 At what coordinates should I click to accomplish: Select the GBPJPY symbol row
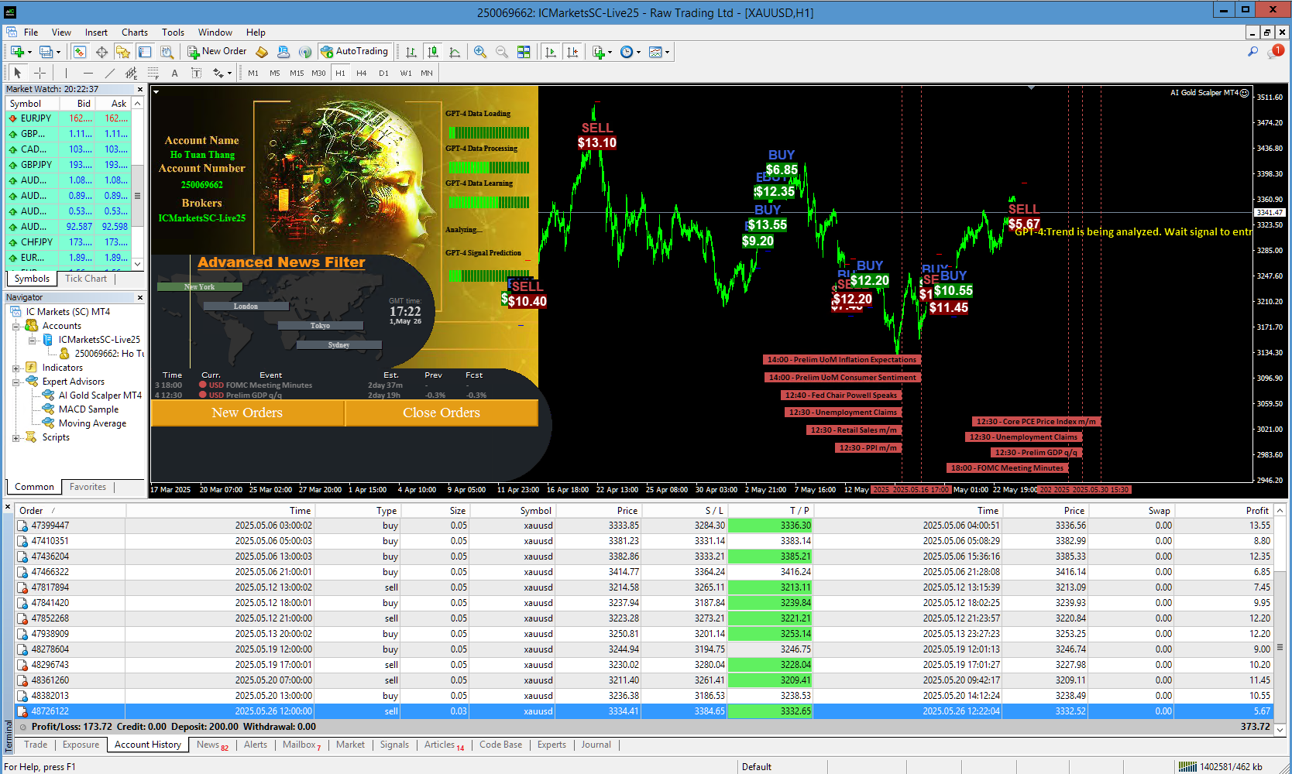[69, 165]
